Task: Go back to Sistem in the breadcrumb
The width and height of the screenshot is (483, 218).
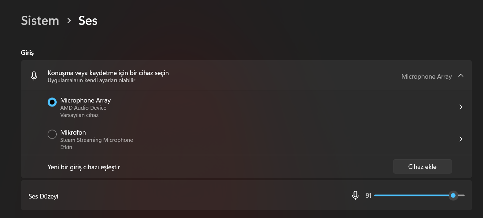Action: point(40,21)
